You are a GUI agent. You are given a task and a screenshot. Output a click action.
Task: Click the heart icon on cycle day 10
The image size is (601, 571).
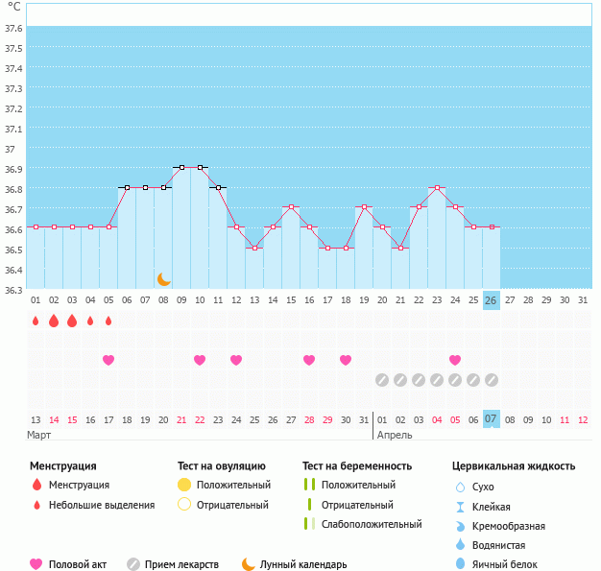(x=200, y=360)
